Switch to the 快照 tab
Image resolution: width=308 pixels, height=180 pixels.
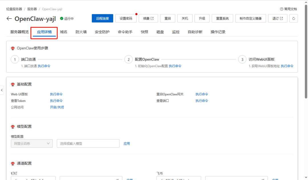coord(144,32)
